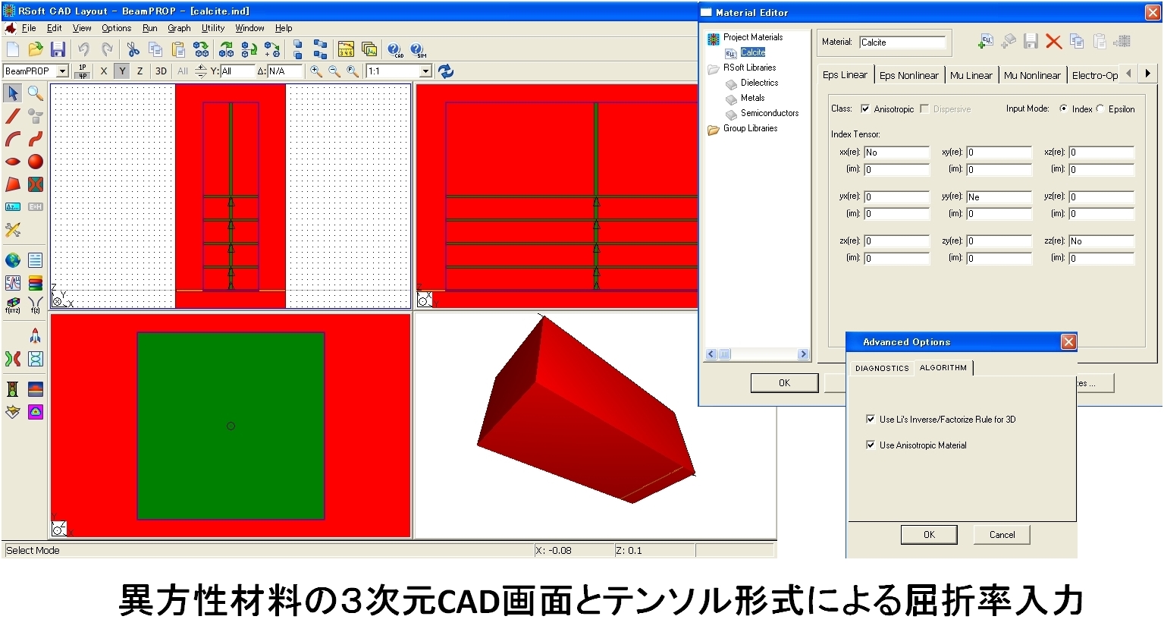
Task: Click the Undo arrow in the toolbar
Action: pos(83,49)
